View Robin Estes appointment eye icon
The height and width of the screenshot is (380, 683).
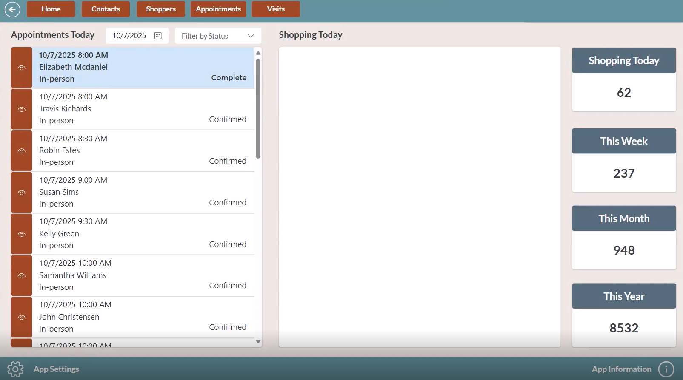point(22,151)
